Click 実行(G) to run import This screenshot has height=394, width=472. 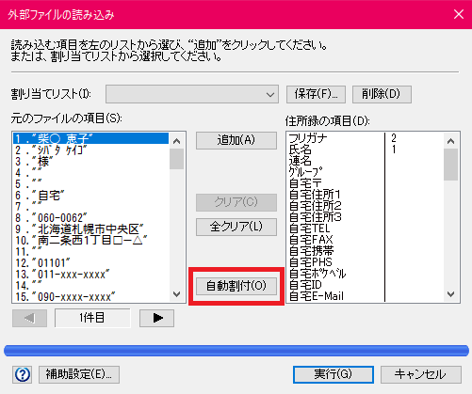pos(334,374)
